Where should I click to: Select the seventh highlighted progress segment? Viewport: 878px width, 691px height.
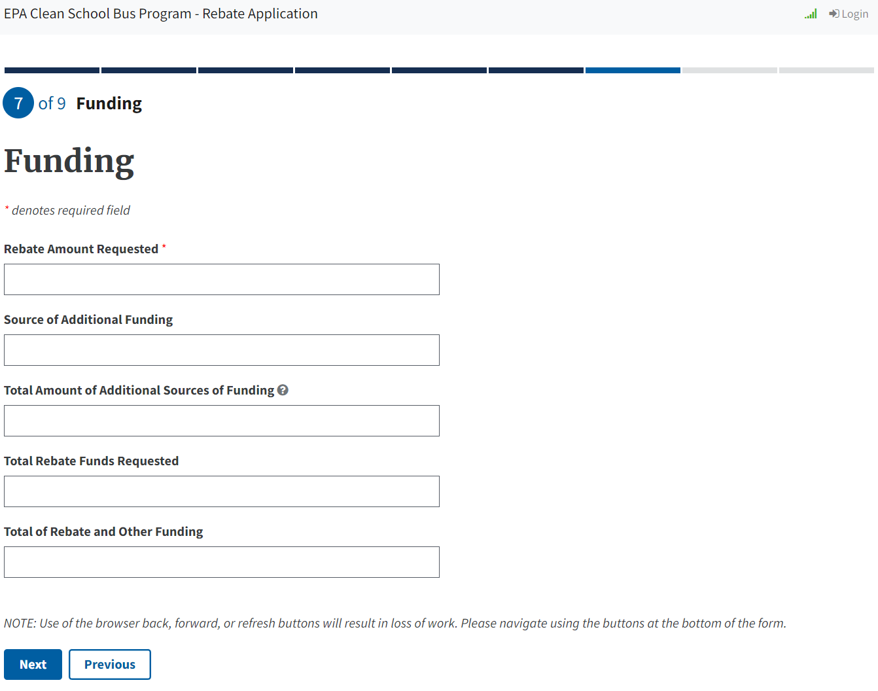point(633,70)
